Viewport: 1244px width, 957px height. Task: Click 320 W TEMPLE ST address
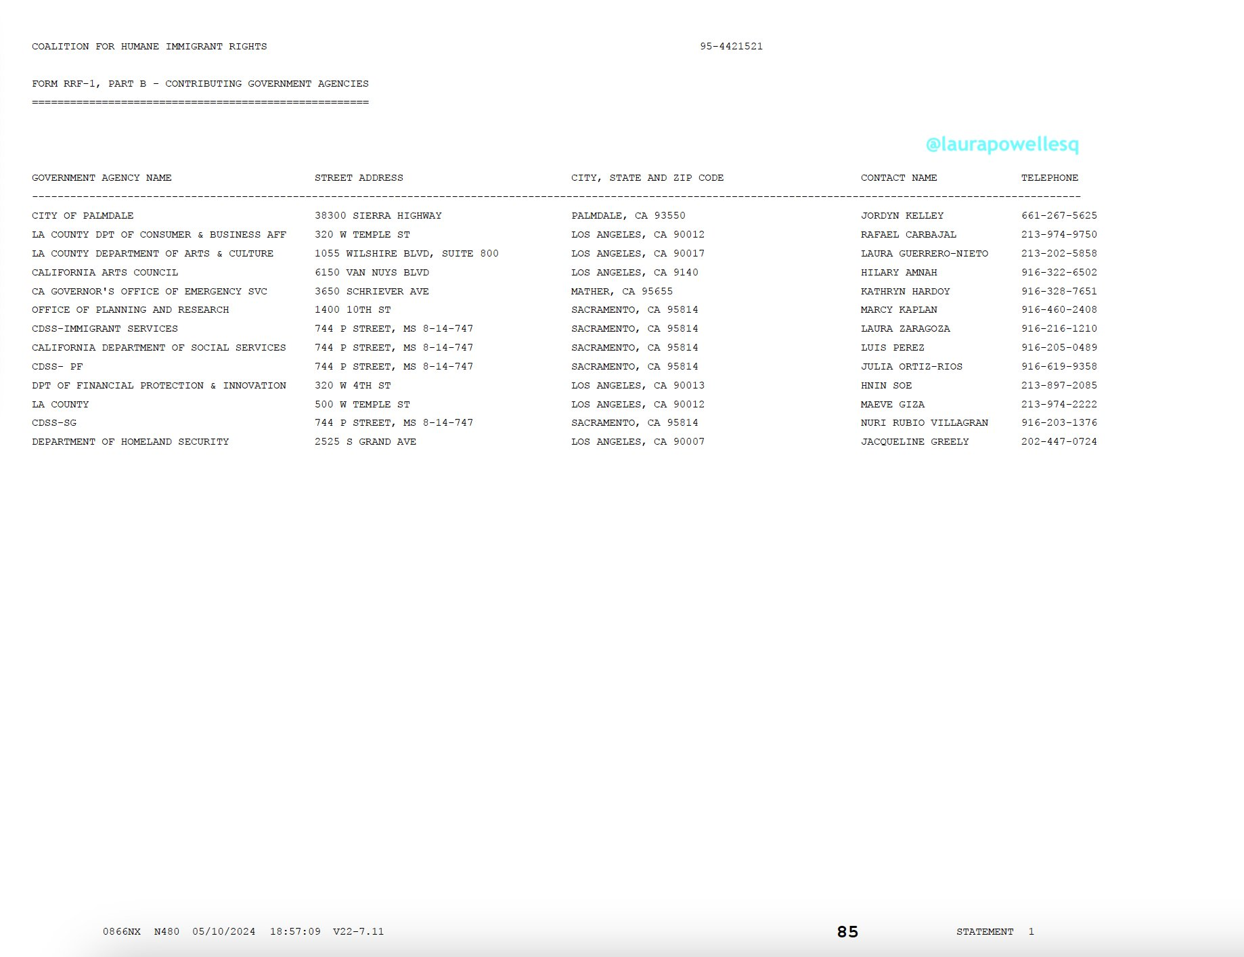coord(362,235)
